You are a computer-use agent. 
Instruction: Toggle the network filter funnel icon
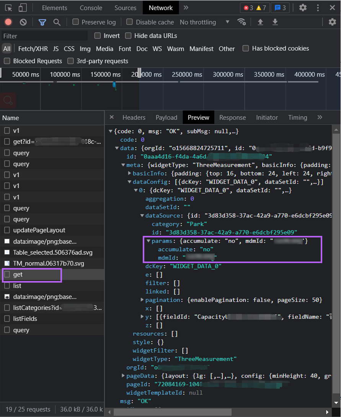coord(42,22)
